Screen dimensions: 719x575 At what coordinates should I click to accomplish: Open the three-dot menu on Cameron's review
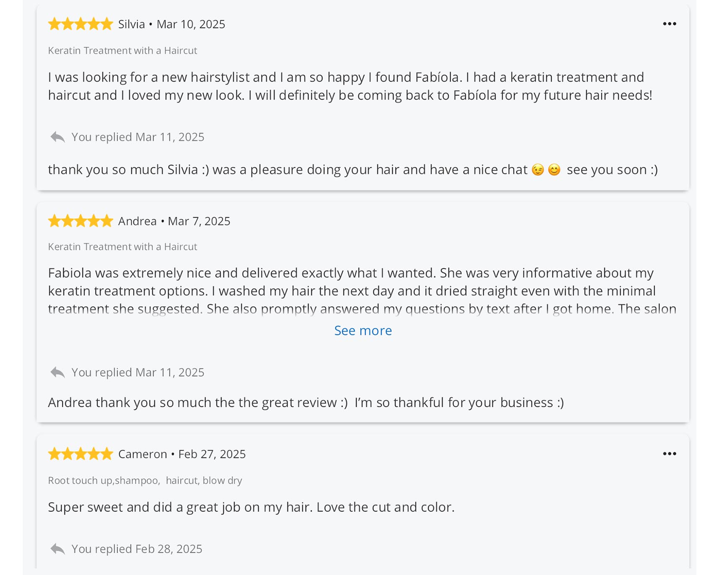tap(669, 454)
